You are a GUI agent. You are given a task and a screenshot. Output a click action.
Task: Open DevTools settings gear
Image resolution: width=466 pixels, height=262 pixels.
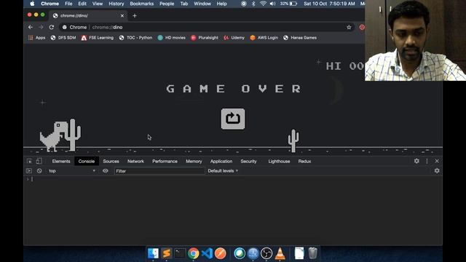[416, 161]
